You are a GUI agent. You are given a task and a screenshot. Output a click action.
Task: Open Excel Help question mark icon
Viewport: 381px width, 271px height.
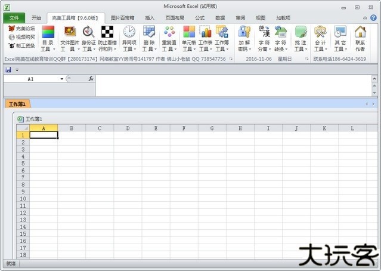373,17
